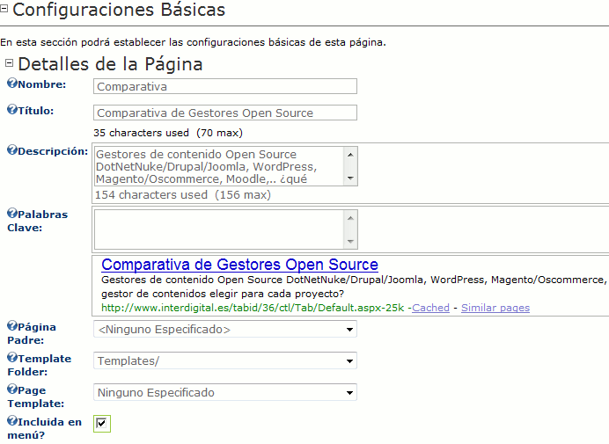This screenshot has height=444, width=609.
Task: Collapse the Configuraciones Básicas section
Action: tap(4, 9)
